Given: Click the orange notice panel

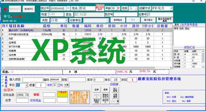Looking at the screenshot, I should click(x=80, y=97).
